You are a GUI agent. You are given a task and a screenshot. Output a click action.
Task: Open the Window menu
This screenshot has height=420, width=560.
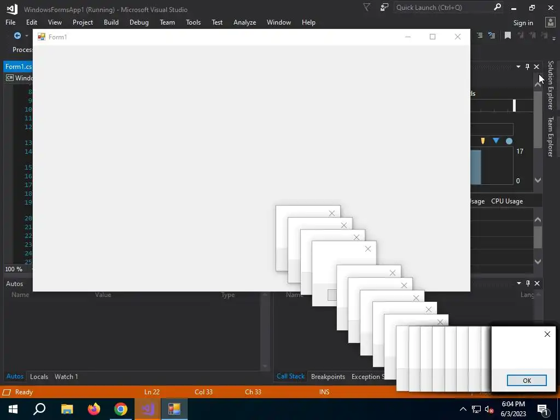tap(278, 22)
